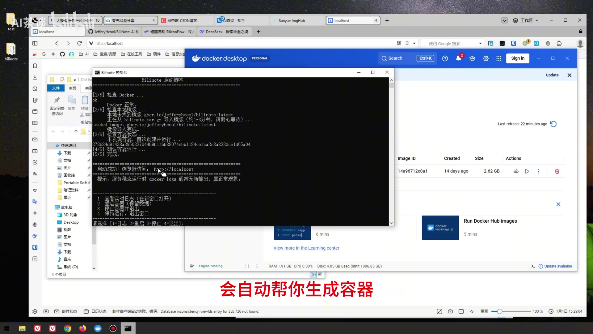The width and height of the screenshot is (593, 334).
Task: Open Docker terminal from the footer
Action: (533, 266)
